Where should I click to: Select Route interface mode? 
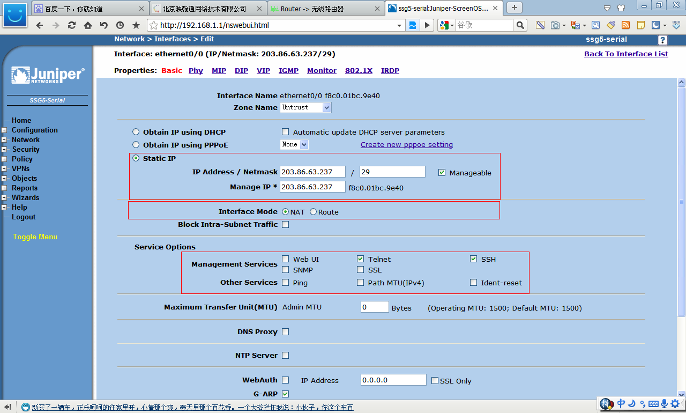pos(314,212)
